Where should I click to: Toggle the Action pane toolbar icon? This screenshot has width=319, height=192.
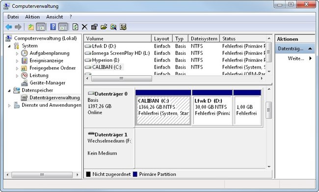click(63, 27)
